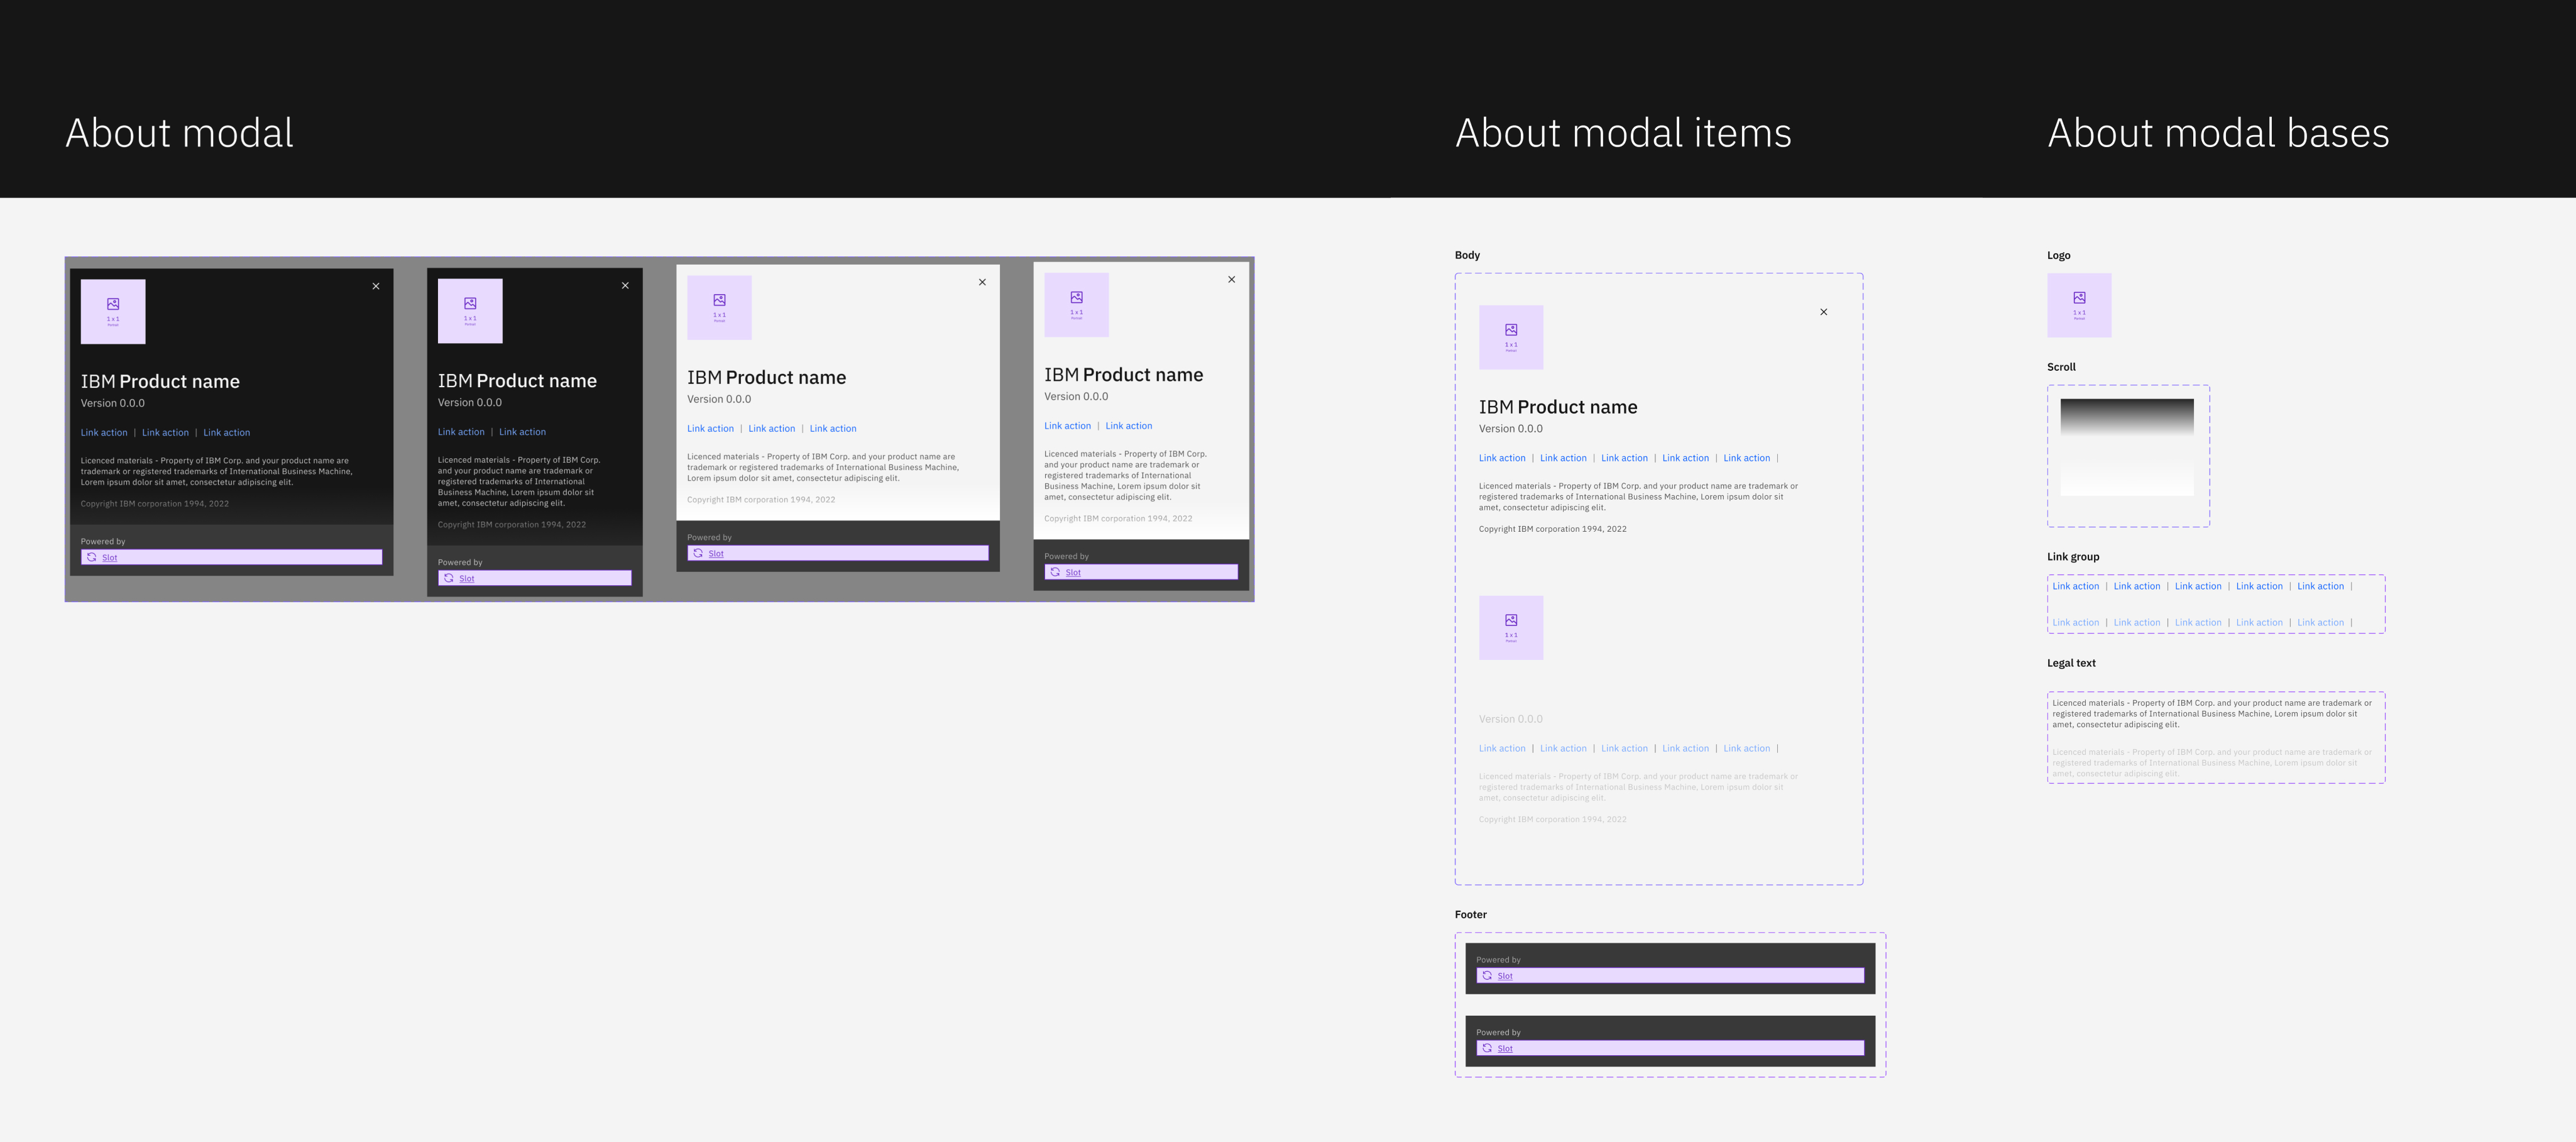Image resolution: width=2576 pixels, height=1142 pixels.
Task: Click Slot link in upper Footer item
Action: [x=1505, y=976]
